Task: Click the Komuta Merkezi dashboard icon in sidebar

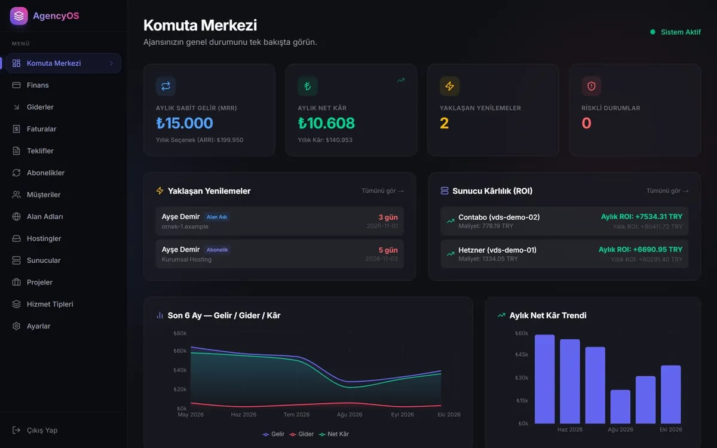Action: pos(17,63)
